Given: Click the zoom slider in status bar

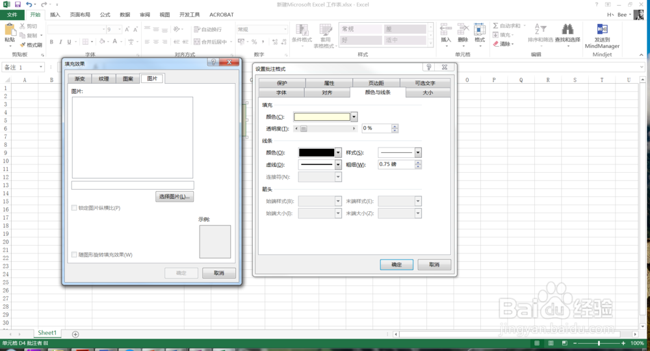Looking at the screenshot, I should tap(599, 343).
